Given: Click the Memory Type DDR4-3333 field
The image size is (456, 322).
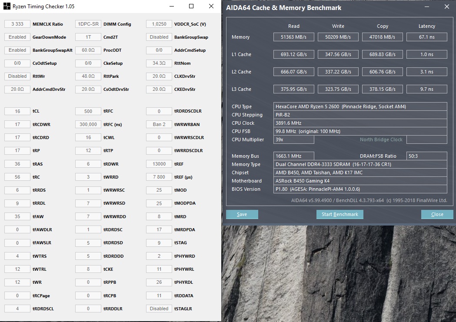Looking at the screenshot, I should point(360,164).
